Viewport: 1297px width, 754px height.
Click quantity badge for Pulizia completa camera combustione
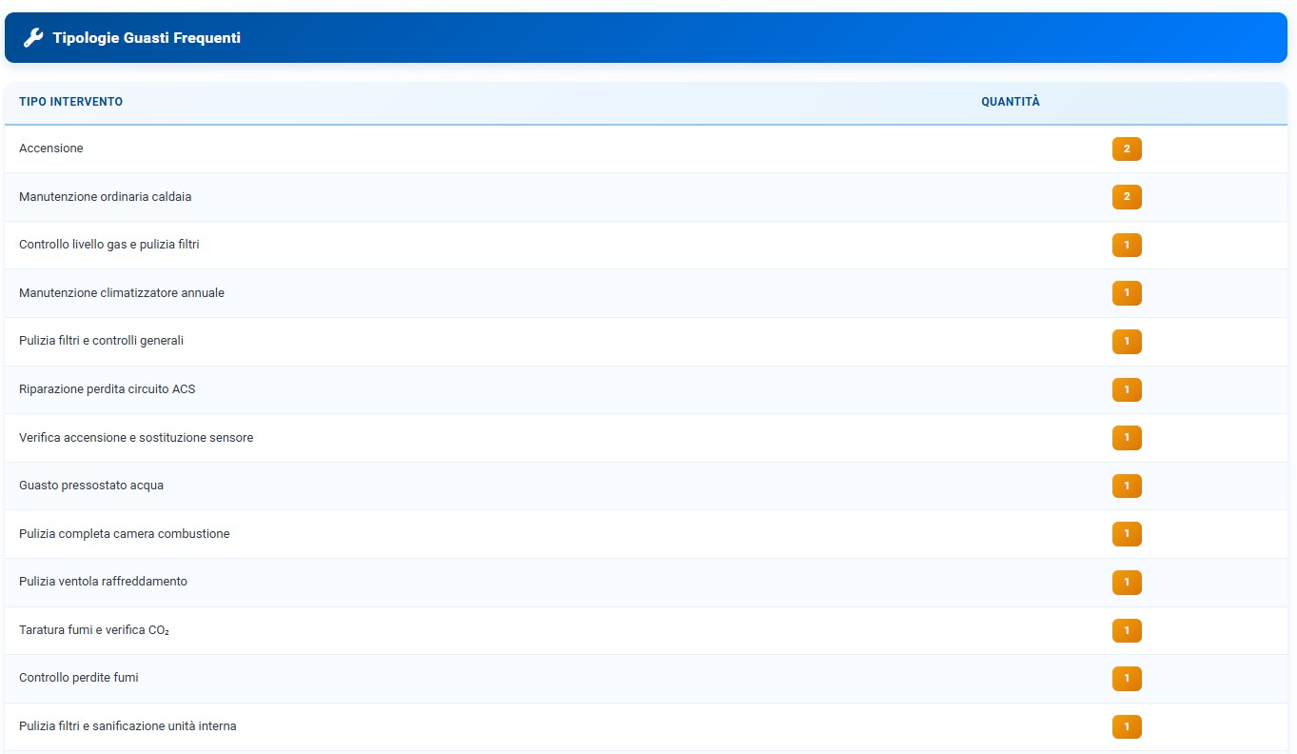[1127, 534]
